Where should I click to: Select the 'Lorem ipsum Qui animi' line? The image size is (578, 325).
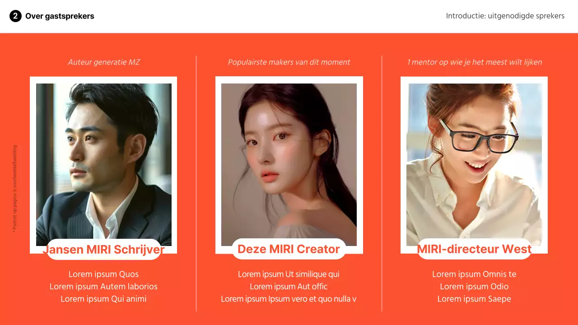pyautogui.click(x=103, y=299)
